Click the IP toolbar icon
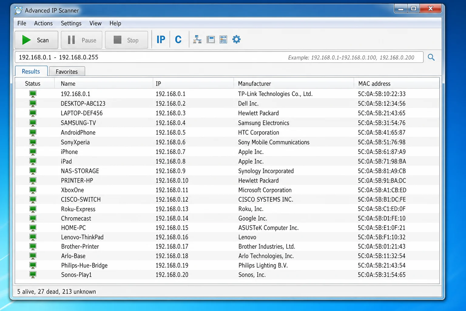Screen dimensions: 466x311 (x=161, y=39)
